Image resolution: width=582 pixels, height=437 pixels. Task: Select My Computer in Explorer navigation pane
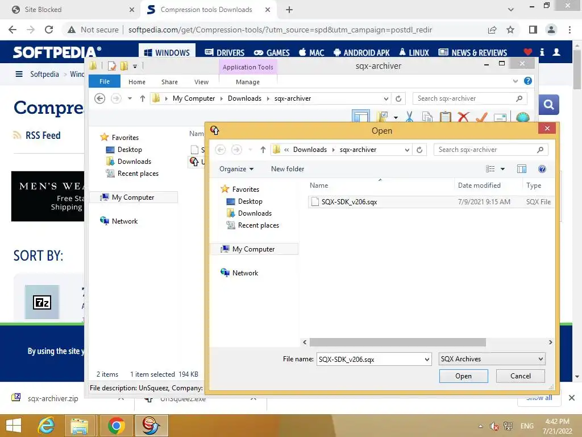pyautogui.click(x=133, y=197)
